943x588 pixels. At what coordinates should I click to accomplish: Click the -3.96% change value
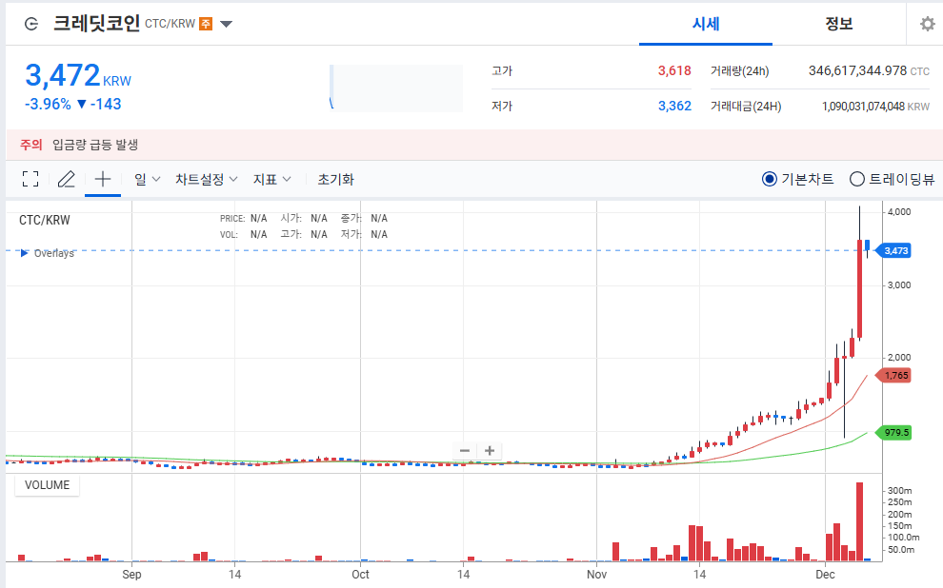tap(48, 104)
